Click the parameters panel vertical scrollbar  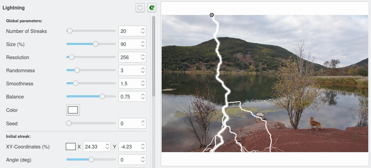coord(154,56)
